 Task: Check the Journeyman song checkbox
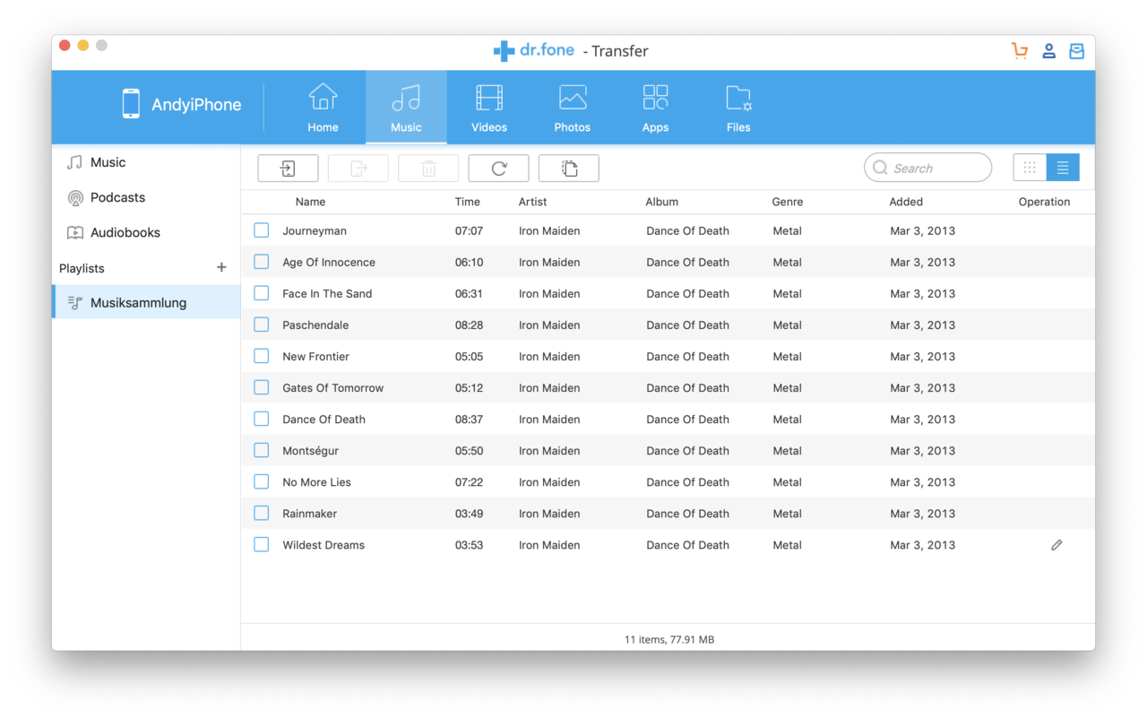point(262,230)
